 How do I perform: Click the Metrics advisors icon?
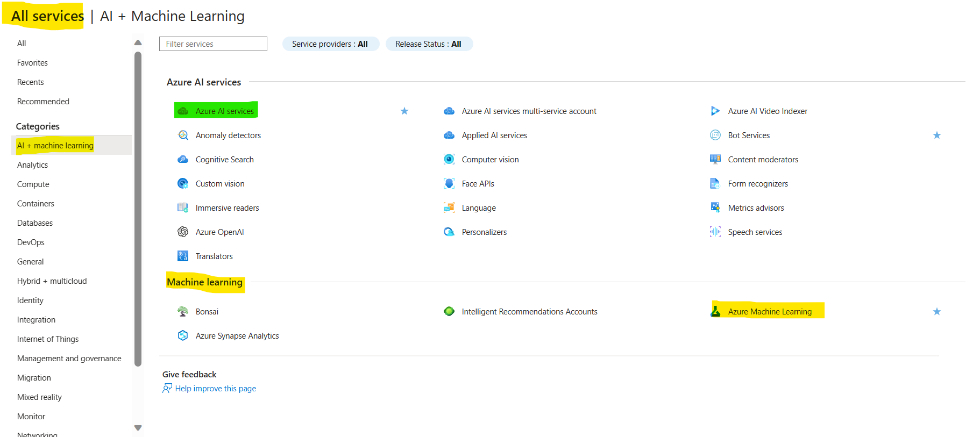tap(715, 208)
